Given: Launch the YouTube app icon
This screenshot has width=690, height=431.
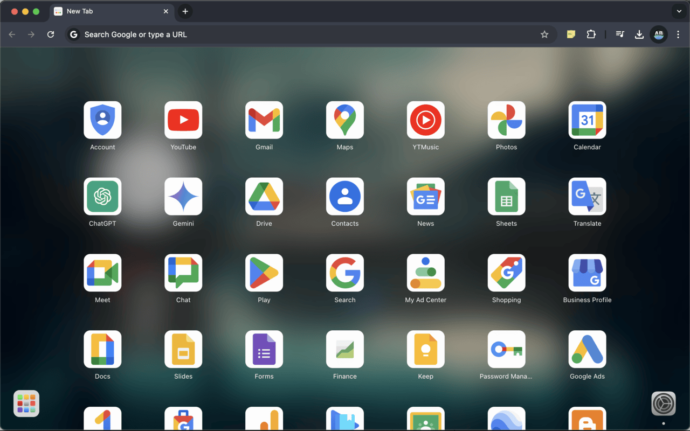Looking at the screenshot, I should pos(183,120).
